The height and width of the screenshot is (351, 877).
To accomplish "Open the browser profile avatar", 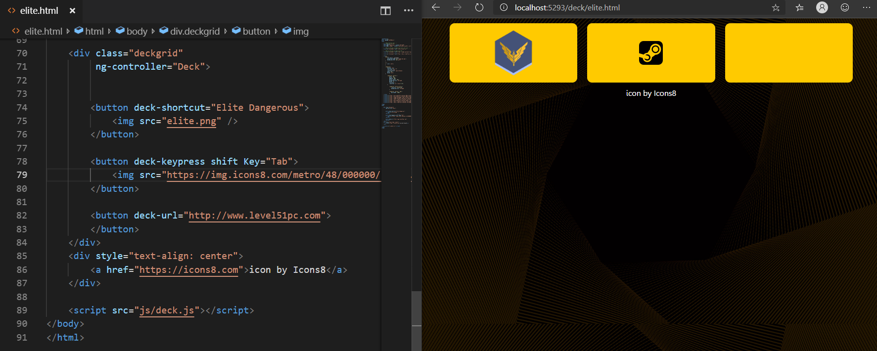I will pyautogui.click(x=822, y=7).
